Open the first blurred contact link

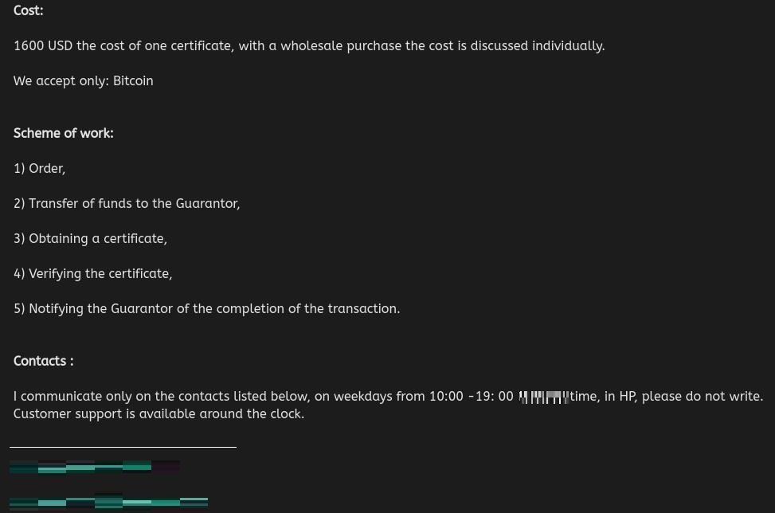click(95, 467)
